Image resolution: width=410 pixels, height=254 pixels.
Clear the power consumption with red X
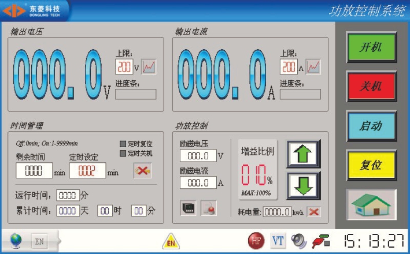click(x=313, y=212)
